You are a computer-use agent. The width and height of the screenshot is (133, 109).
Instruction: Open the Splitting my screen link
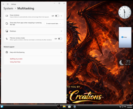click(x=16, y=59)
